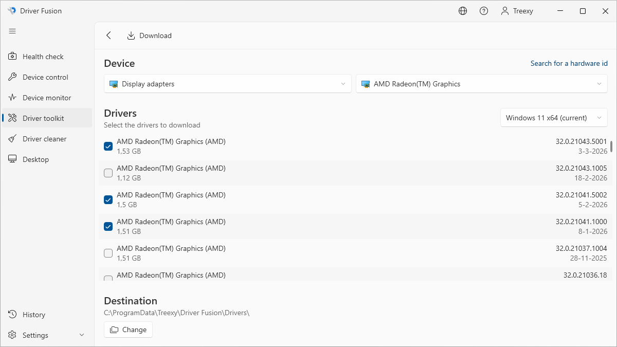Click the drivers list vertical scrollbar

[611, 147]
